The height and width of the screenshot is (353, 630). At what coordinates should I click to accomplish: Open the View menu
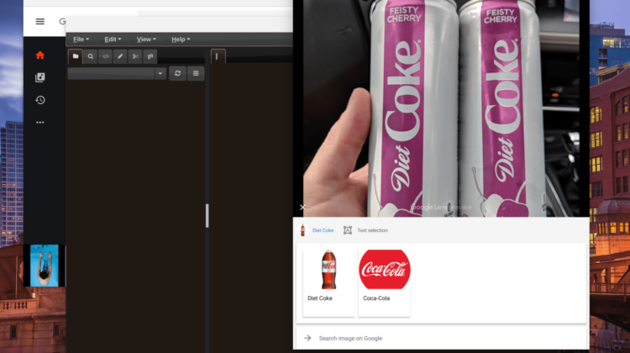(x=145, y=40)
